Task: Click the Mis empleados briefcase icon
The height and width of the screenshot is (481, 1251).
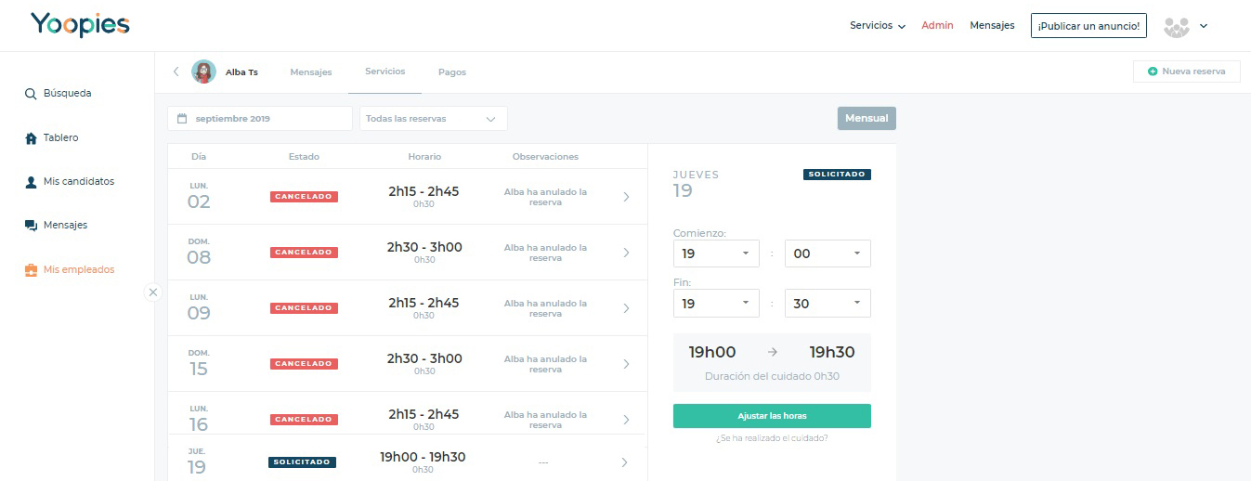Action: (31, 270)
